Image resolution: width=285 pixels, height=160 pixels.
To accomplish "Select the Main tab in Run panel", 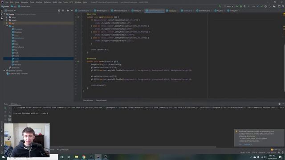I will pyautogui.click(x=15, y=104).
